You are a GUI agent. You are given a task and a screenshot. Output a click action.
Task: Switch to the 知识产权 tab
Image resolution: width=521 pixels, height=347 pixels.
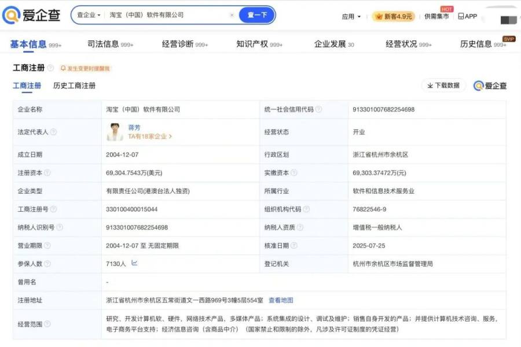point(259,44)
